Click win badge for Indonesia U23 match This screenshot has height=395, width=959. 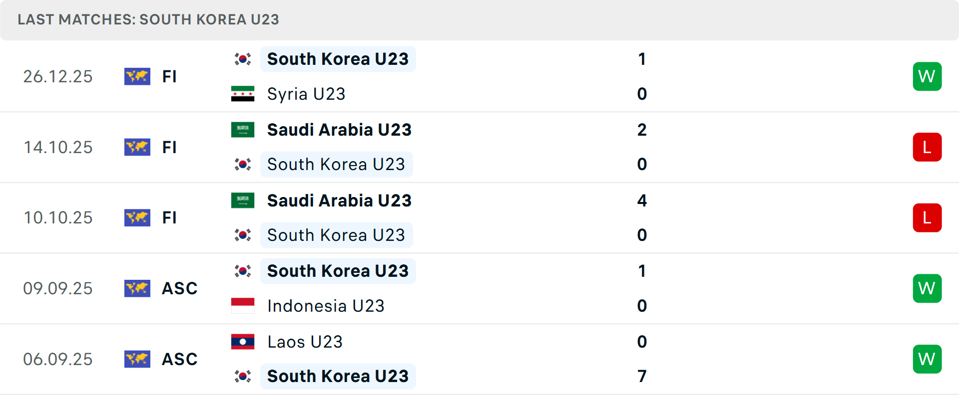click(x=927, y=288)
